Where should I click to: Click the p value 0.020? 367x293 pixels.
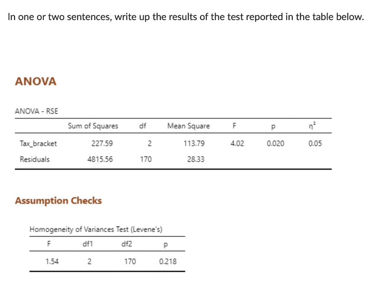pyautogui.click(x=276, y=143)
